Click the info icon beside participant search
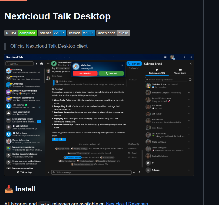Viewport: 219px width, 205px height. click(190, 80)
